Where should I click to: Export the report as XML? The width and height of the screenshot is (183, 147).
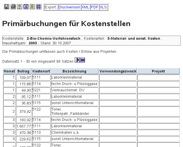tap(85, 7)
